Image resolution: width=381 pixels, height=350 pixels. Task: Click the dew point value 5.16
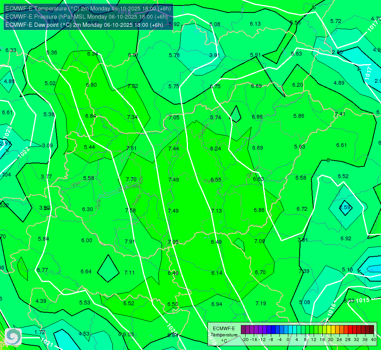tap(348, 269)
